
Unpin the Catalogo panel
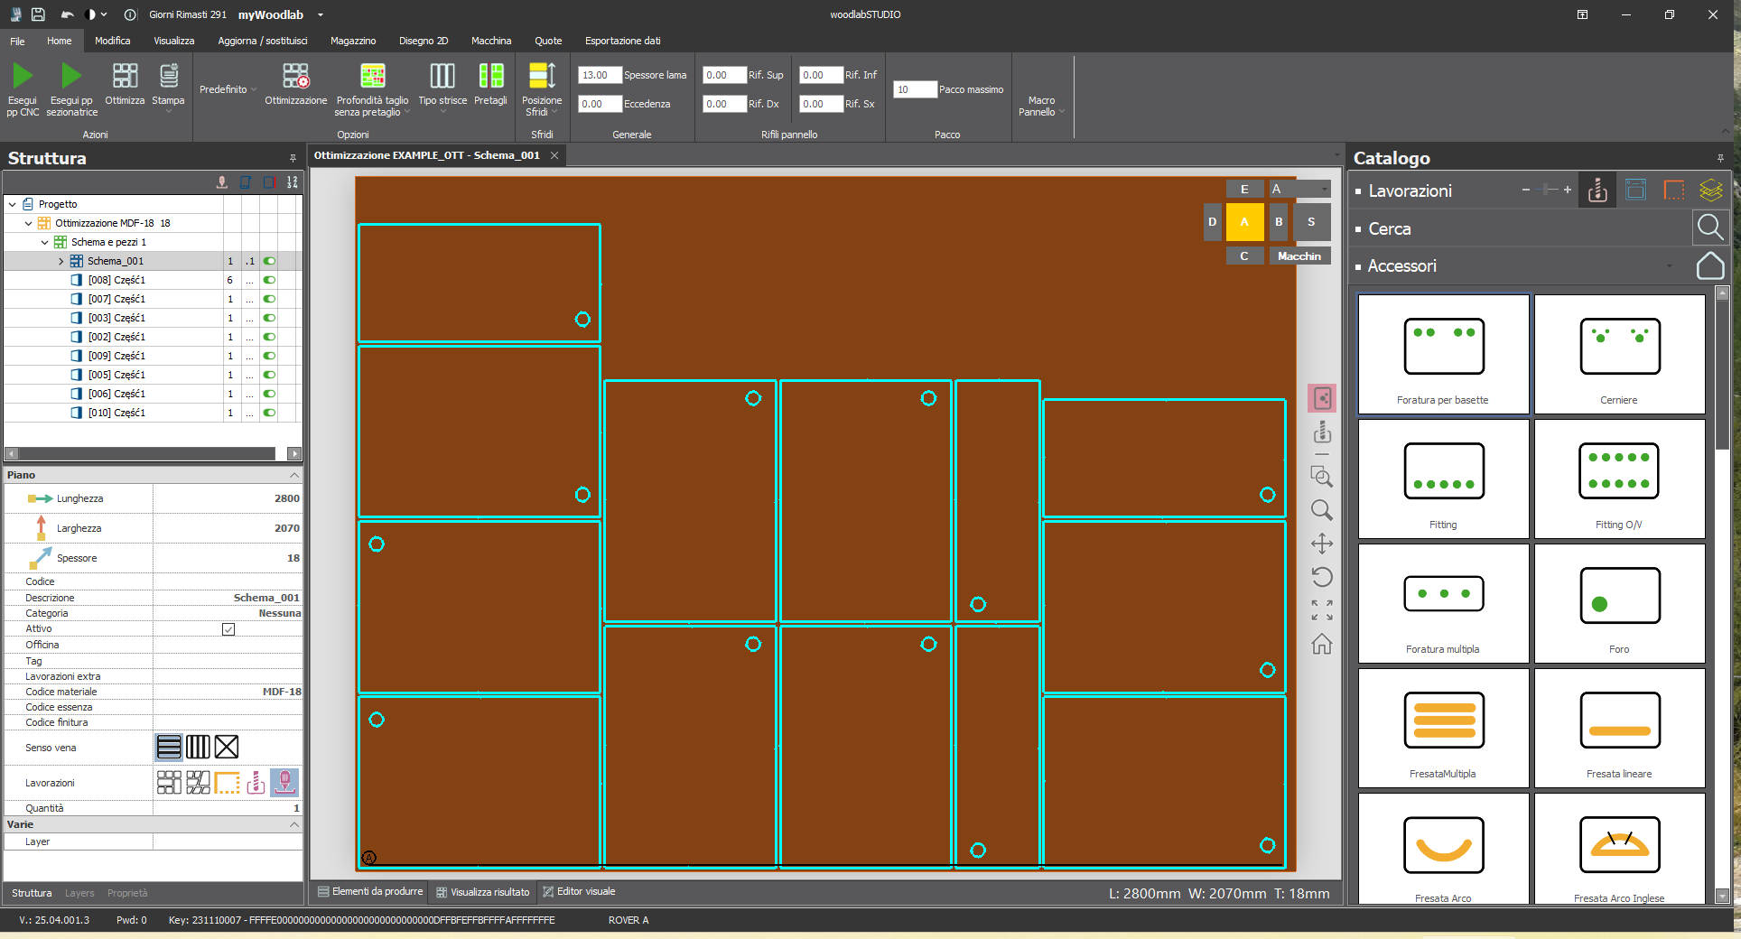click(x=1721, y=158)
